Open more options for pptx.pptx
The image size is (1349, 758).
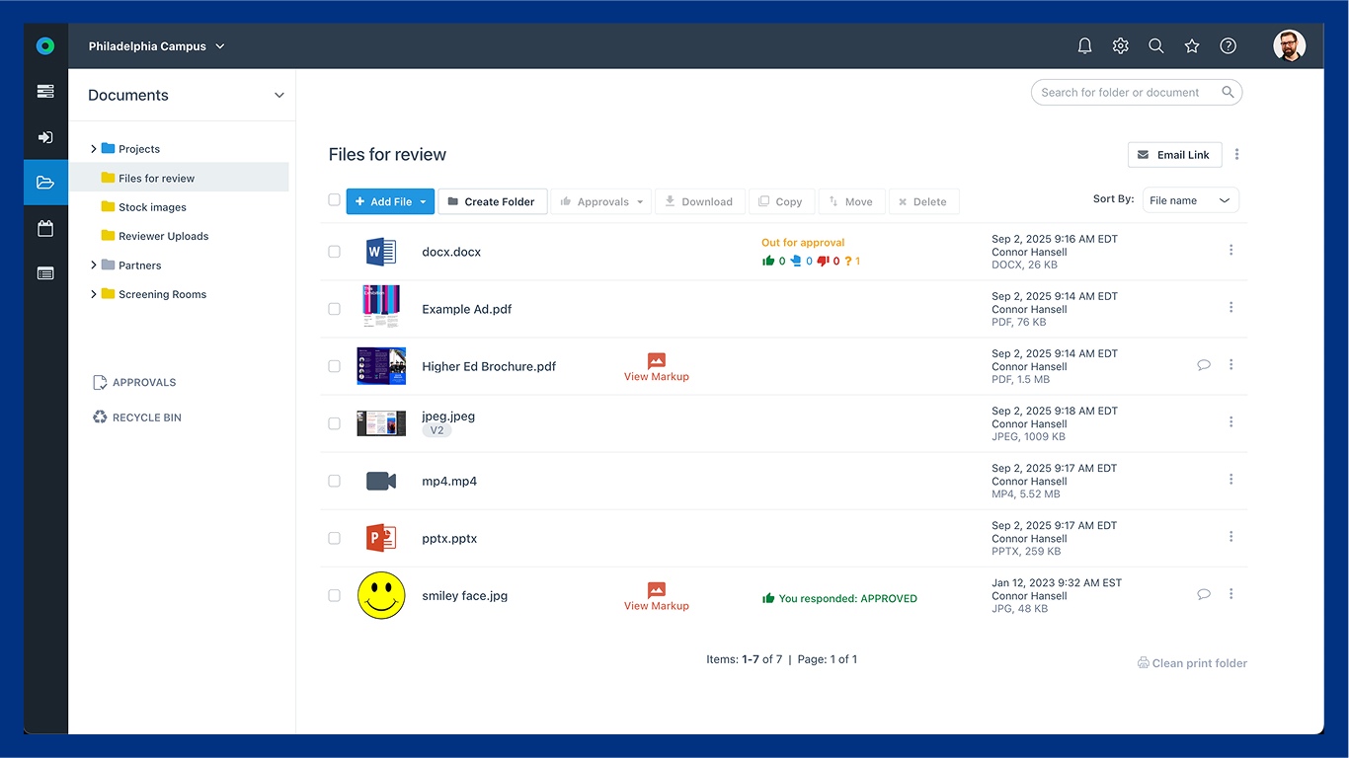click(x=1230, y=537)
